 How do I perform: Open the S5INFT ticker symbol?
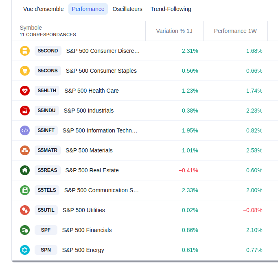coord(46,130)
